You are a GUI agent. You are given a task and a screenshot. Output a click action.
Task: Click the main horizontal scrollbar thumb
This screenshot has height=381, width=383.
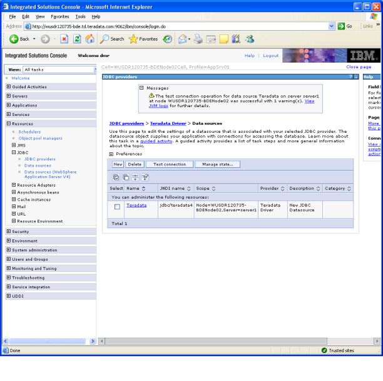point(216,341)
